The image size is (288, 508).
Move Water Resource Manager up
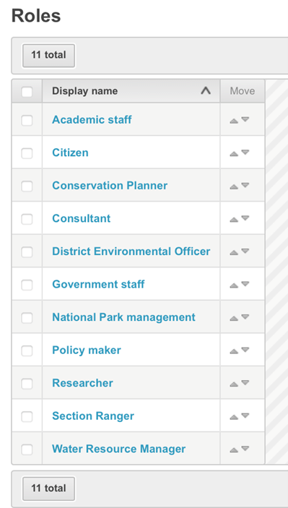(x=234, y=450)
